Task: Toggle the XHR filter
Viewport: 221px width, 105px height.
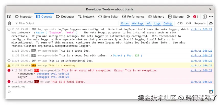Action: (x=189, y=23)
